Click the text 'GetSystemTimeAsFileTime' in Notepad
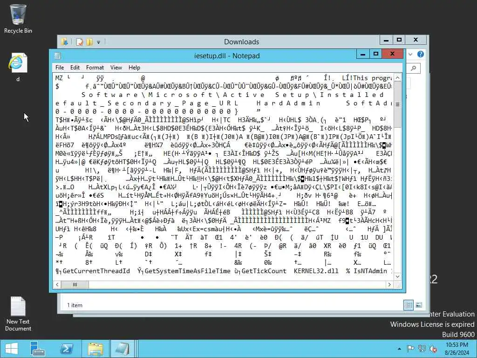This screenshot has height=358, width=477. (x=187, y=271)
